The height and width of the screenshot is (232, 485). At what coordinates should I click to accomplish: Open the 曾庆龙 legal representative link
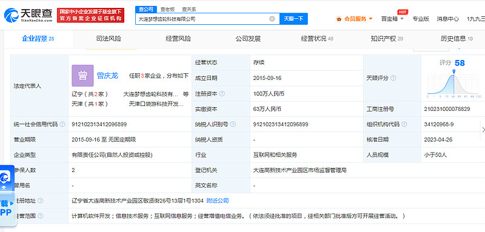click(x=108, y=76)
